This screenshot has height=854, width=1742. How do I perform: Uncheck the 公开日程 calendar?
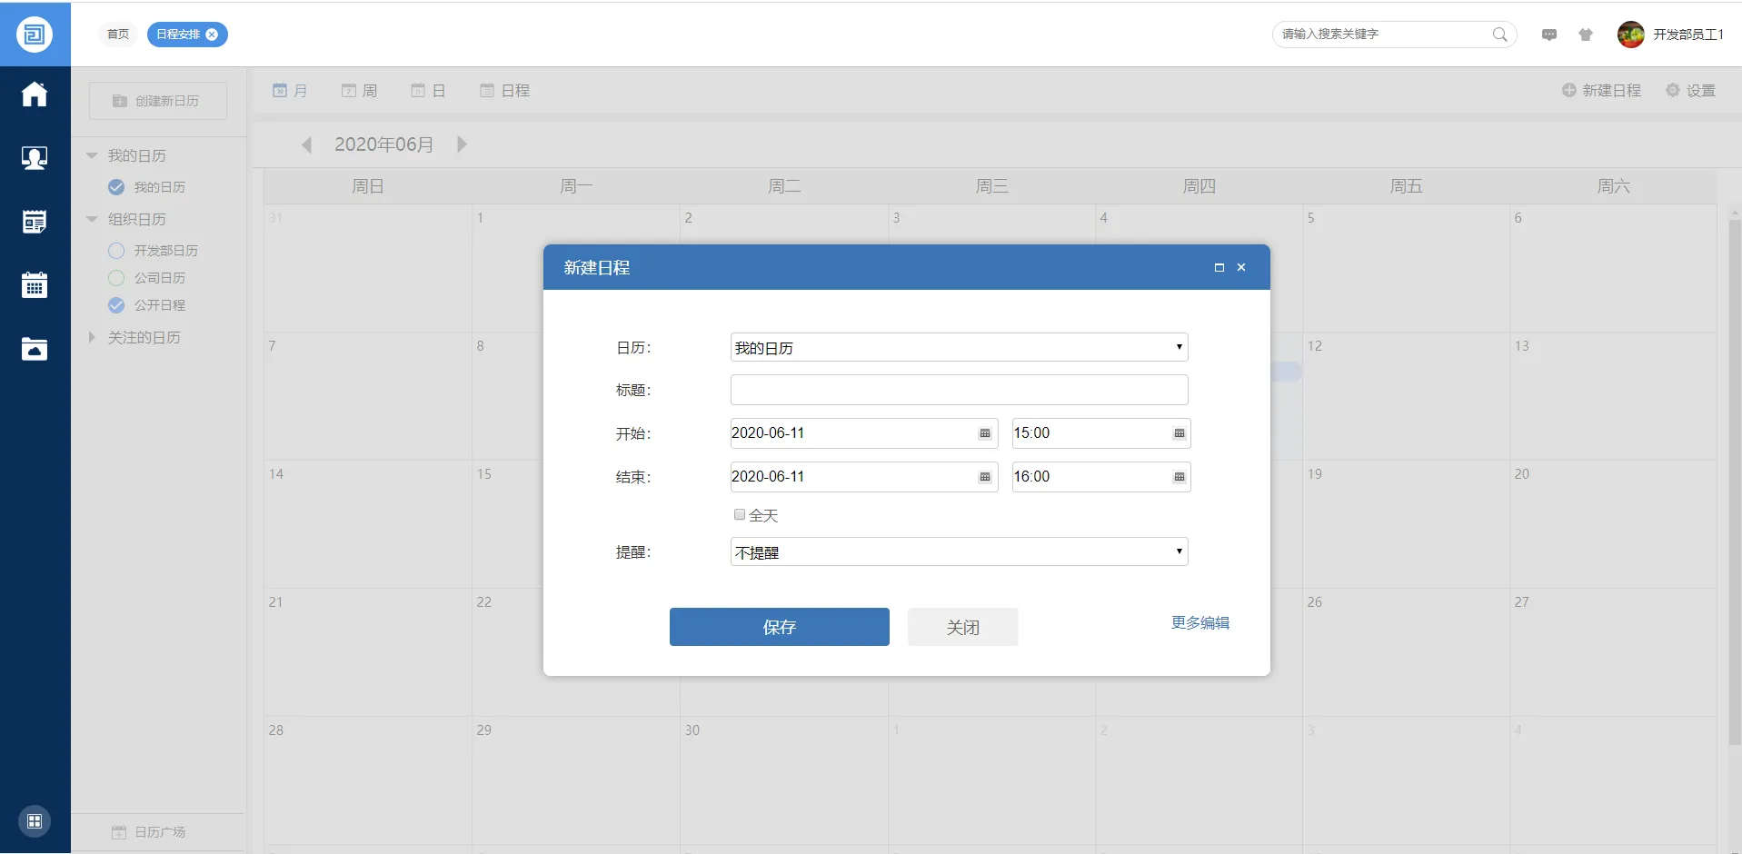[116, 305]
